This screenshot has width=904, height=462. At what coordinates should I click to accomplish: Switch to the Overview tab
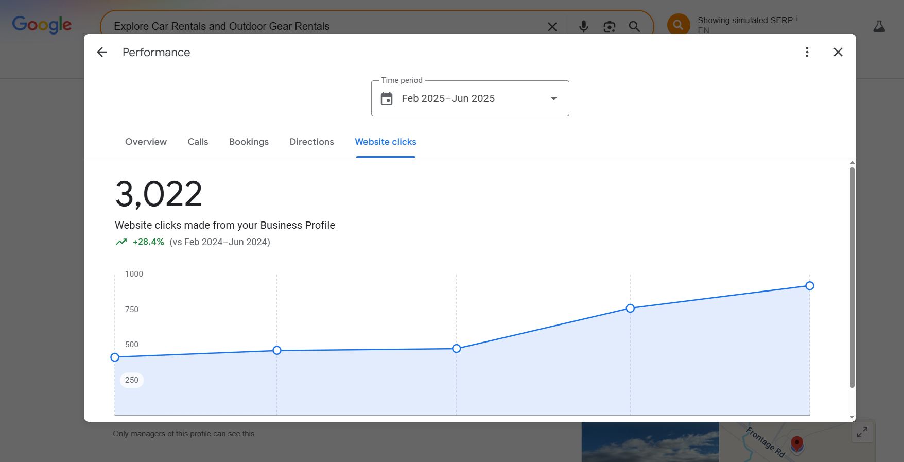click(146, 142)
